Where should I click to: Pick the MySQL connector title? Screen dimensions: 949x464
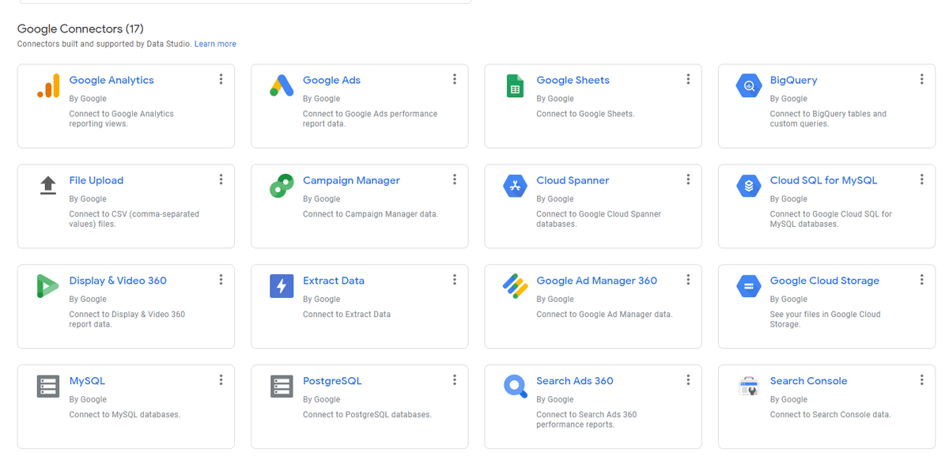87,381
